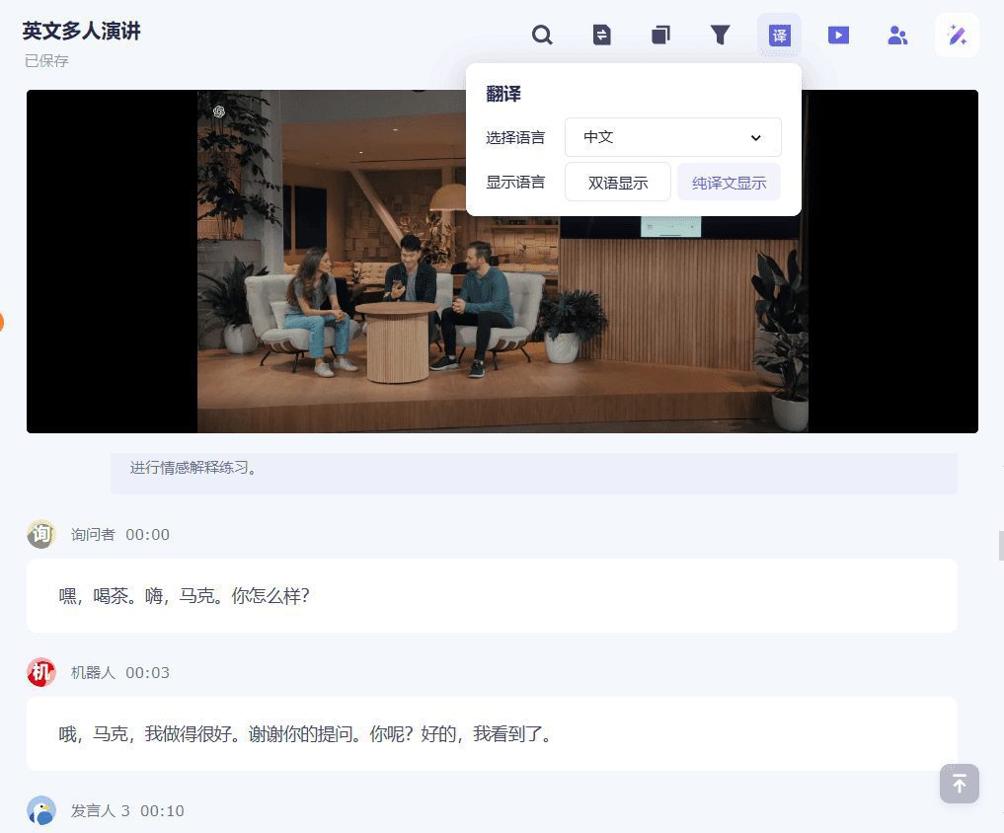Open the speakers management icon
1004x833 pixels.
point(897,36)
